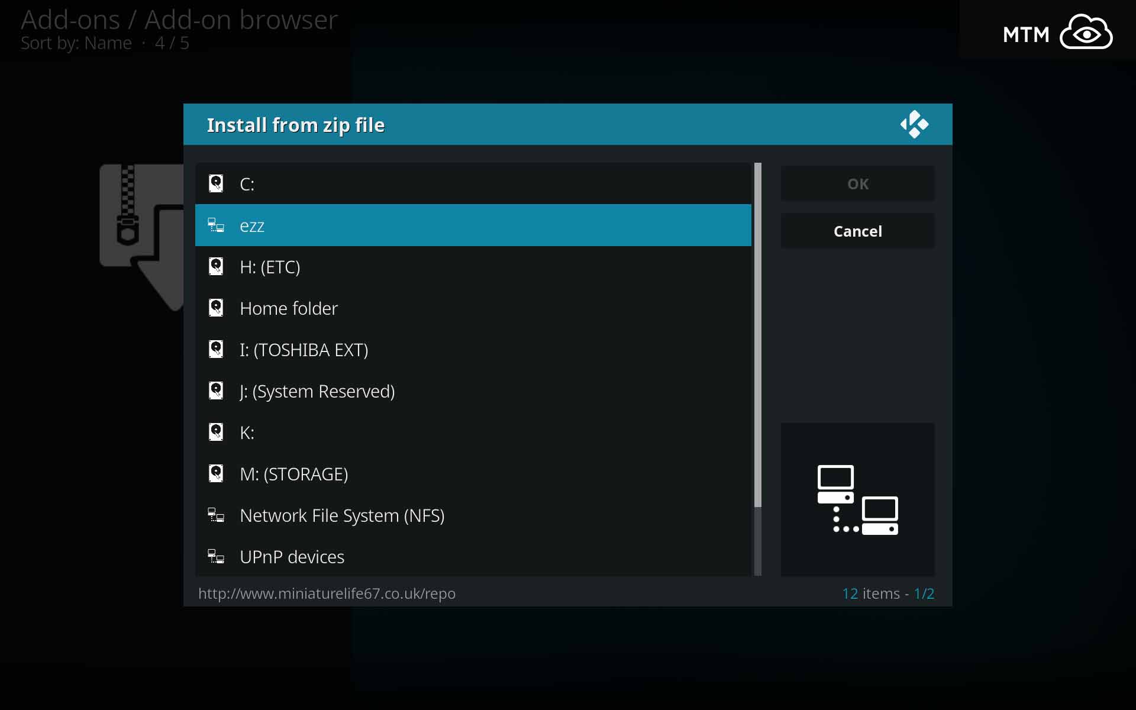Click the large zip install icon
This screenshot has width=1136, height=710.
point(142,237)
